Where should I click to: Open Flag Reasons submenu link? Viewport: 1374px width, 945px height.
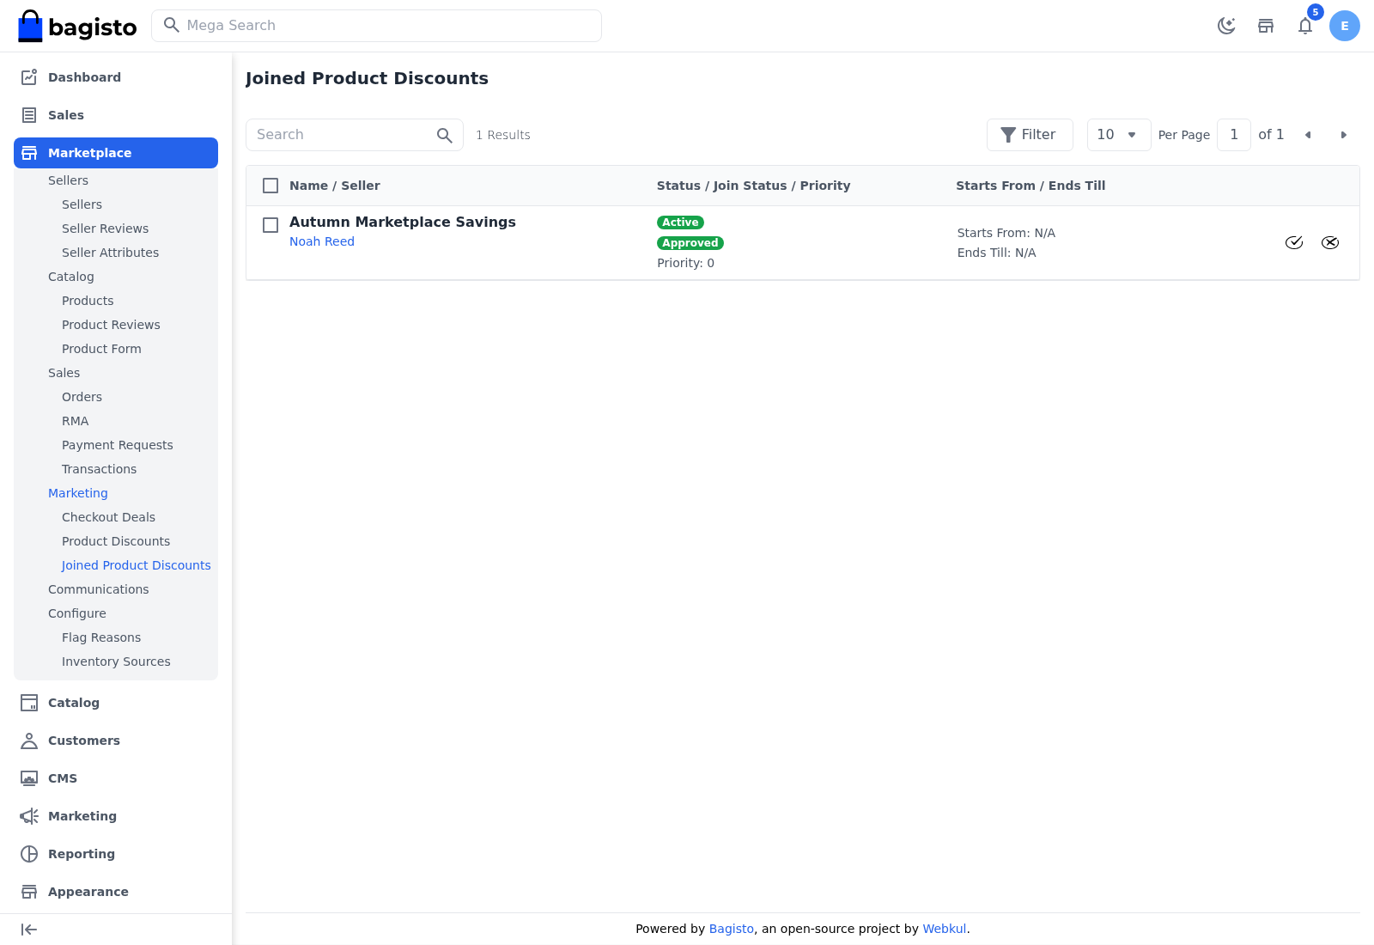pos(101,637)
